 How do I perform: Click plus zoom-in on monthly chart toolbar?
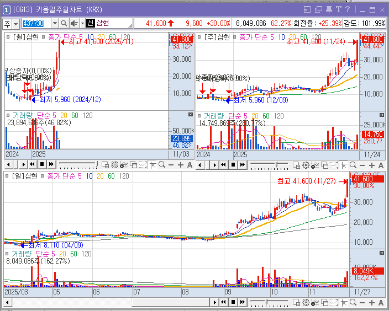[181, 165]
